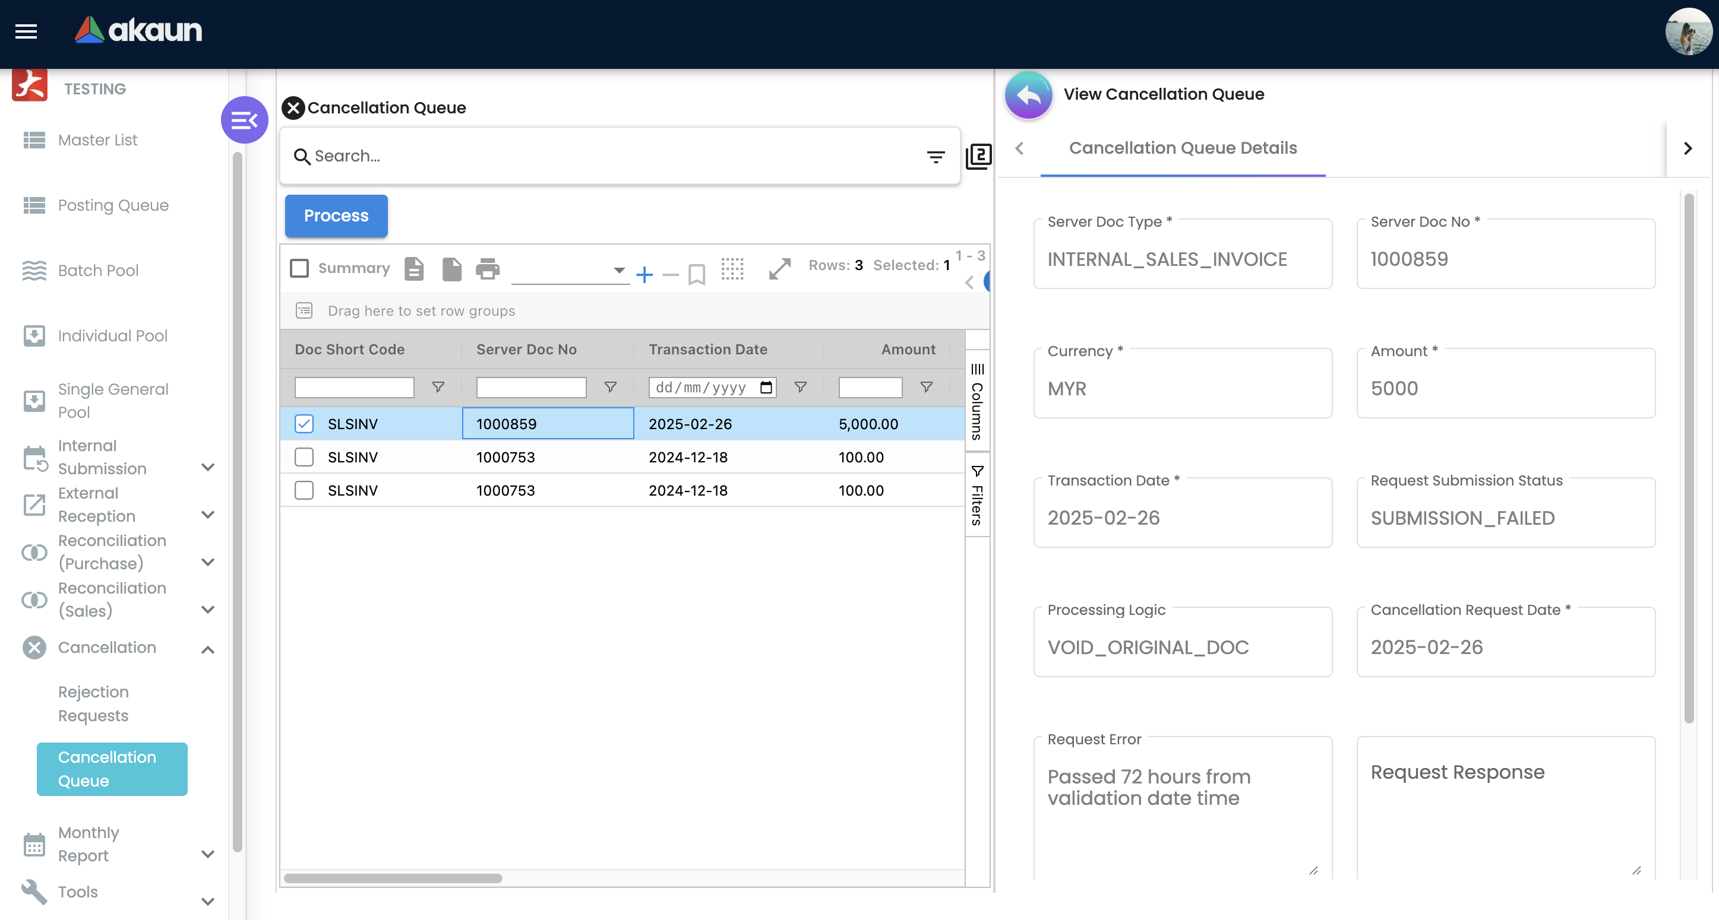Viewport: 1719px width, 920px height.
Task: Sort by Transaction Date header
Action: [x=708, y=350]
